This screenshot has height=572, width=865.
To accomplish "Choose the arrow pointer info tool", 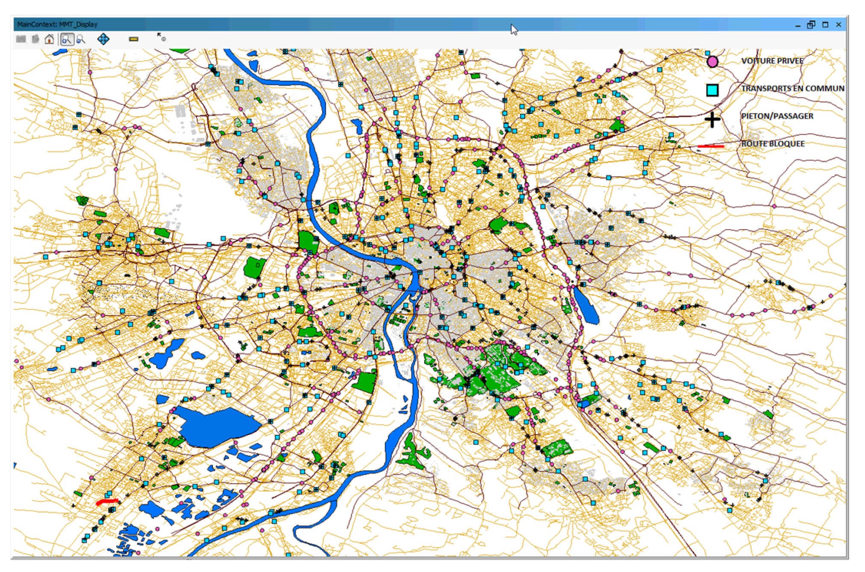I will [x=161, y=37].
